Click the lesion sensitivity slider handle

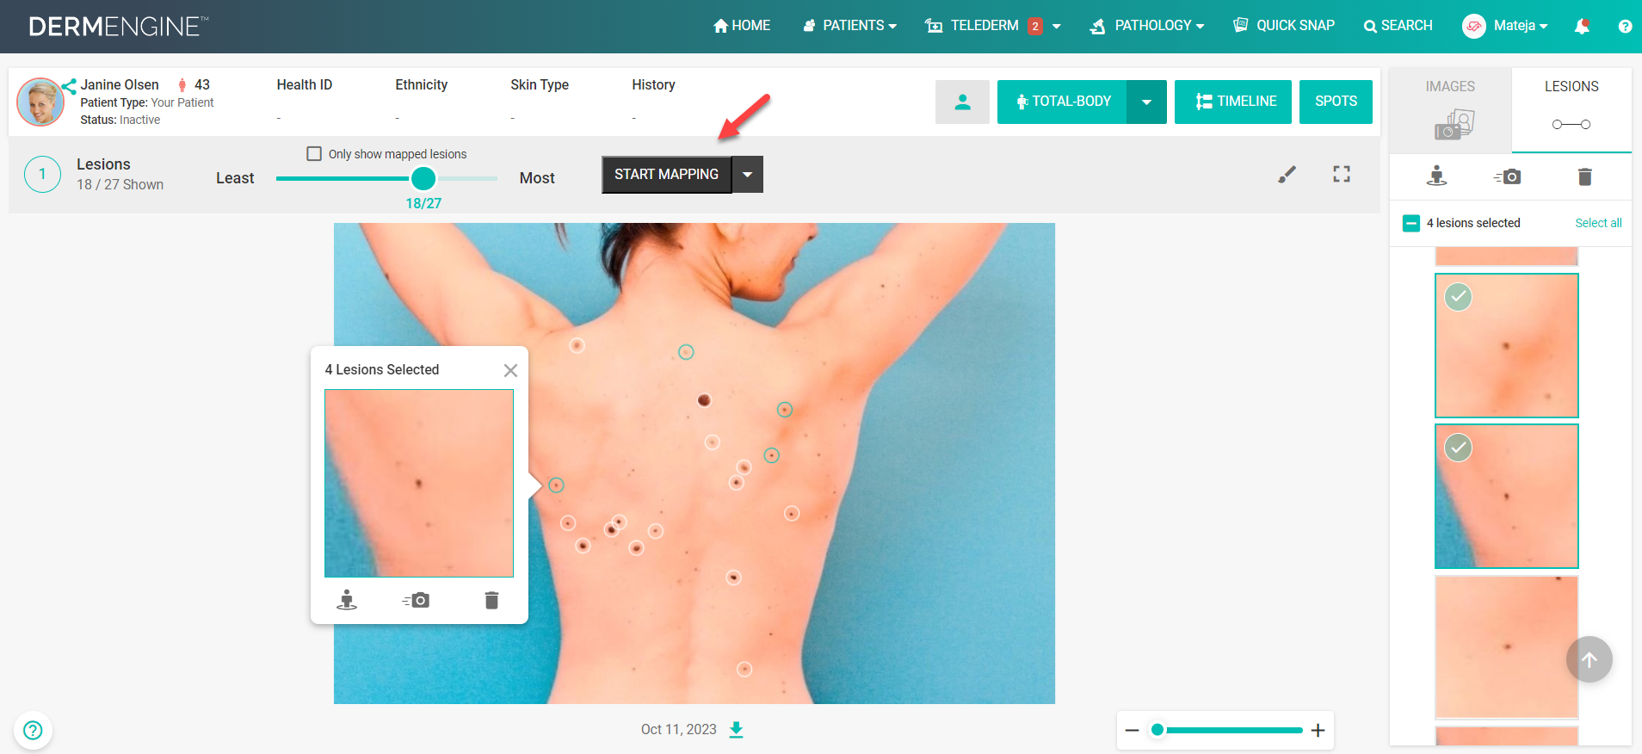[423, 178]
